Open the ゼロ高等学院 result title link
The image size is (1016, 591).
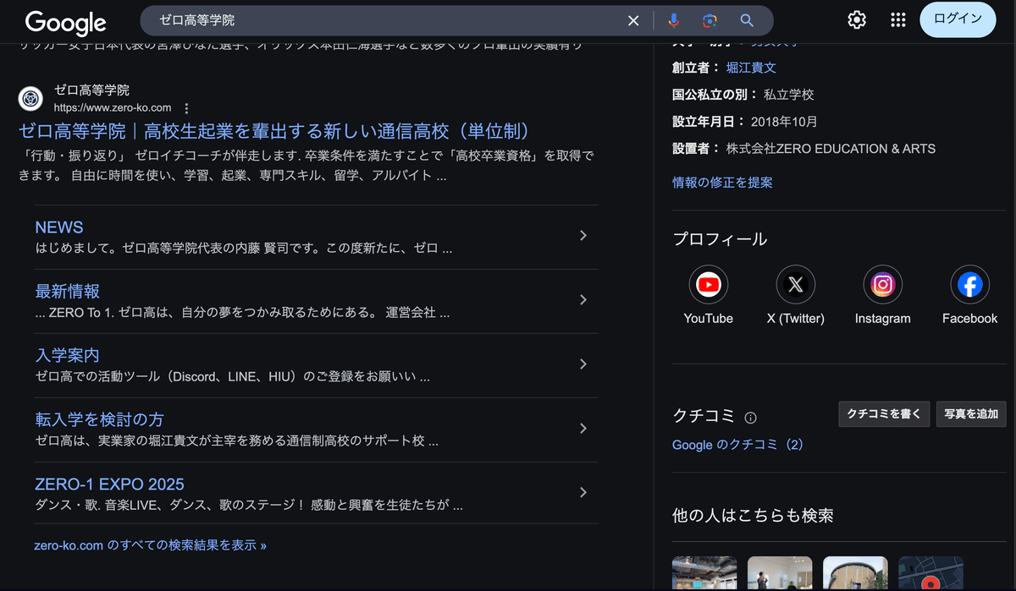click(x=278, y=131)
